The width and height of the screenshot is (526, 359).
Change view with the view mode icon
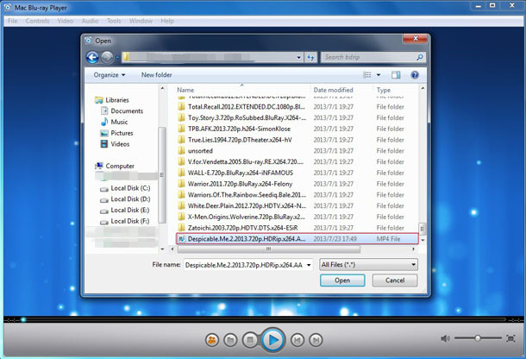(367, 75)
